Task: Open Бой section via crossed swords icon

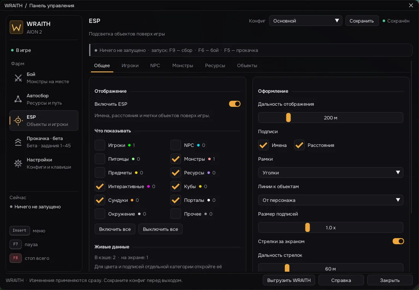Action: click(18, 78)
